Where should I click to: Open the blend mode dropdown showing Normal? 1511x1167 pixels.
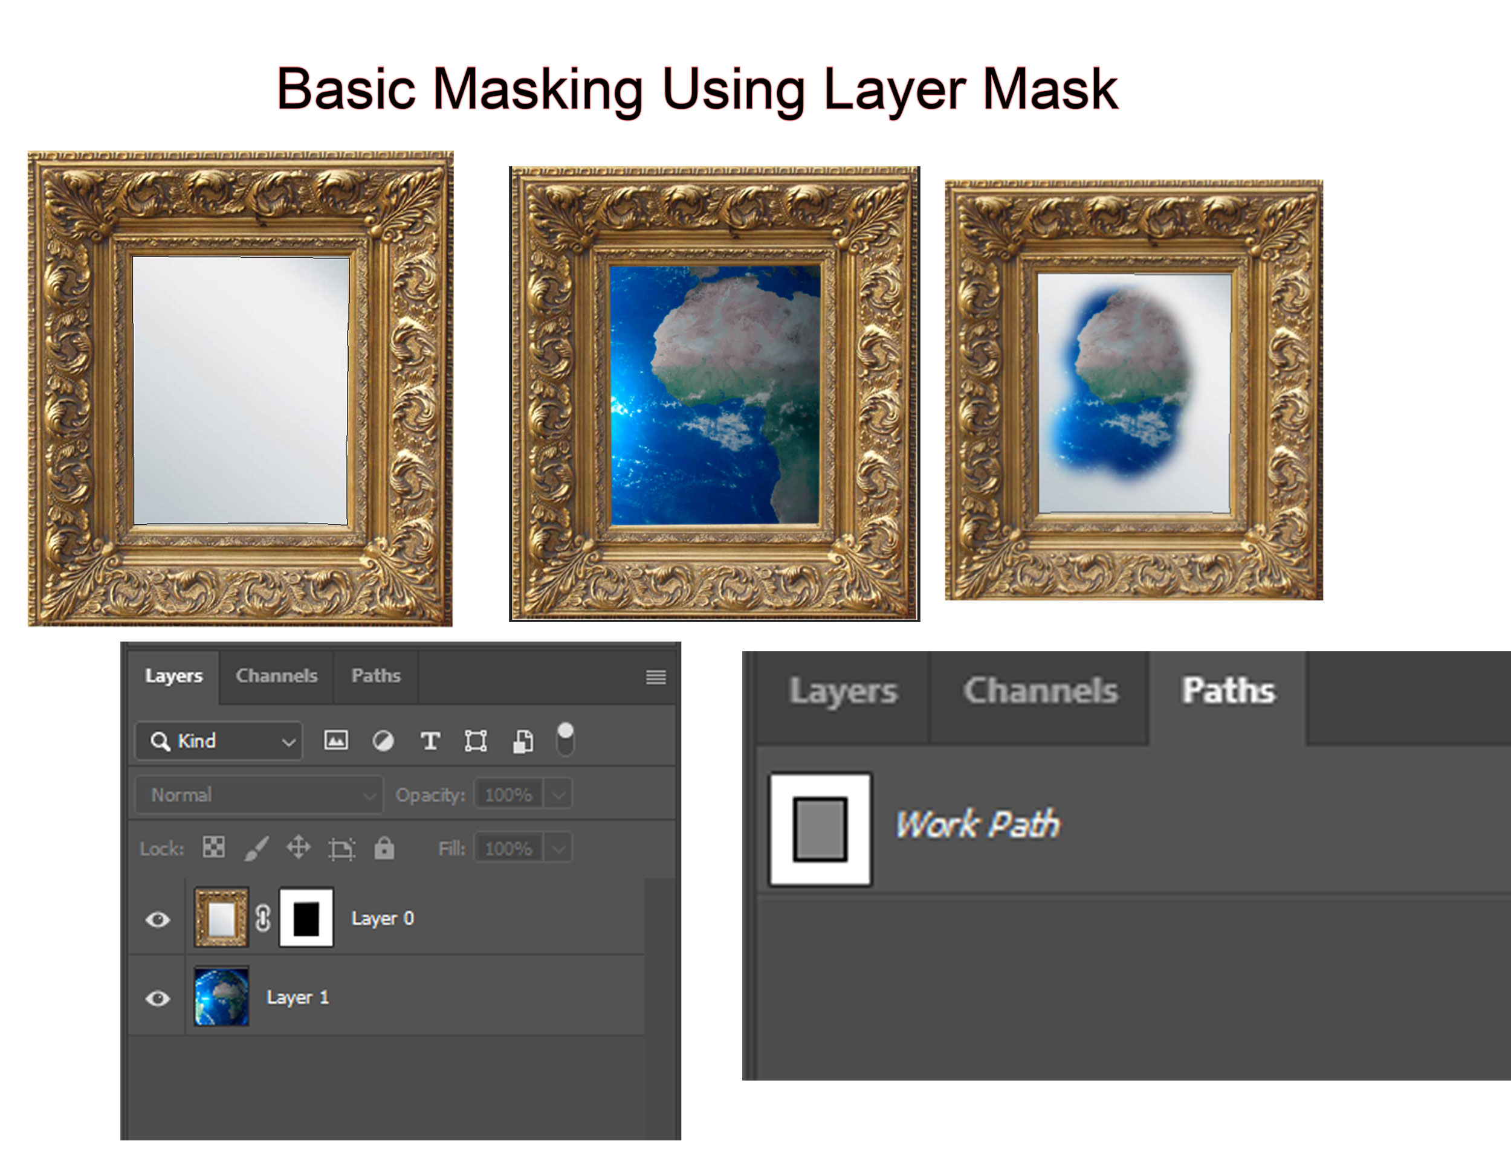[x=257, y=794]
